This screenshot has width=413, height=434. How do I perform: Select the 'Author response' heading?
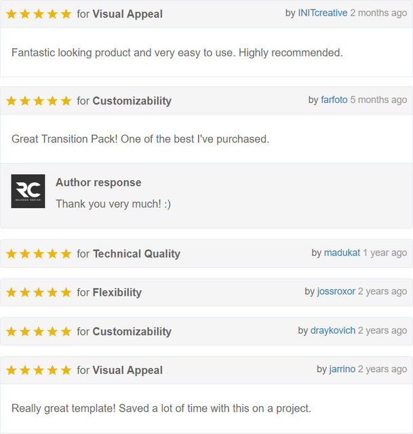pos(98,182)
